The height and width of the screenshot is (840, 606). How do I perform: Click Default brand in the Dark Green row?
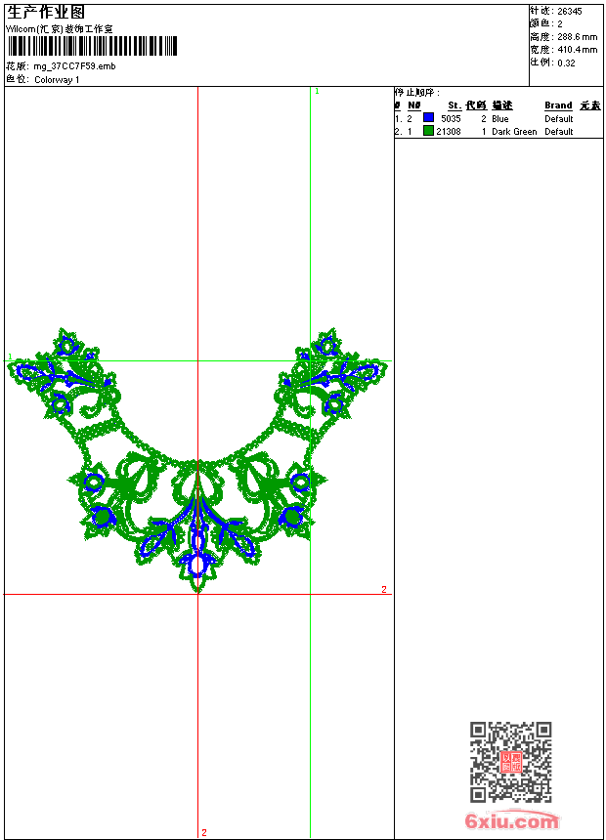(x=559, y=132)
